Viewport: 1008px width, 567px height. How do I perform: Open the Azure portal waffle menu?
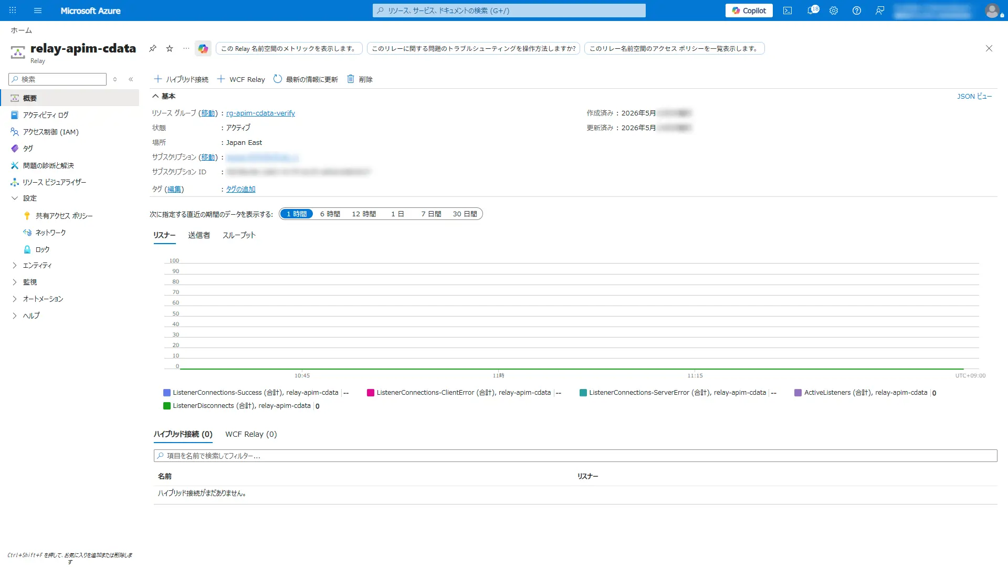(x=13, y=10)
